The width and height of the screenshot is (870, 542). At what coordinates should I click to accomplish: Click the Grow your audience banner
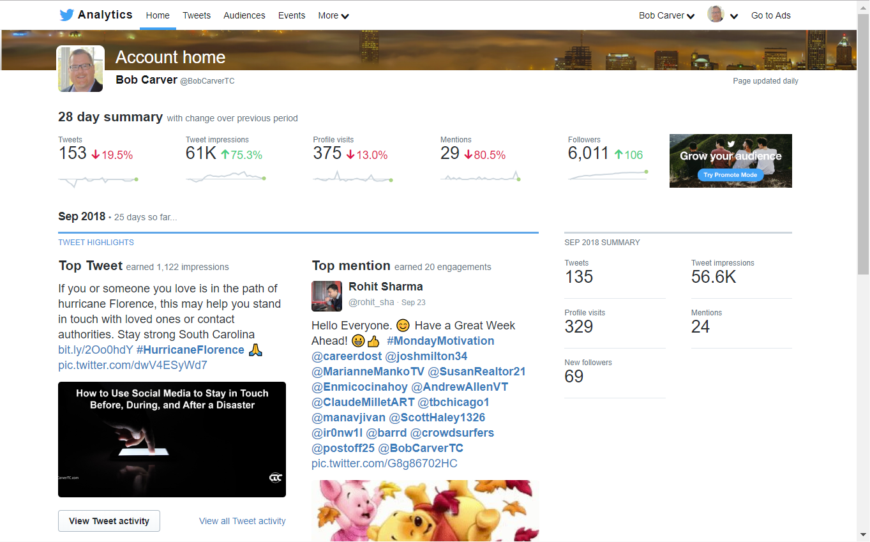(731, 161)
